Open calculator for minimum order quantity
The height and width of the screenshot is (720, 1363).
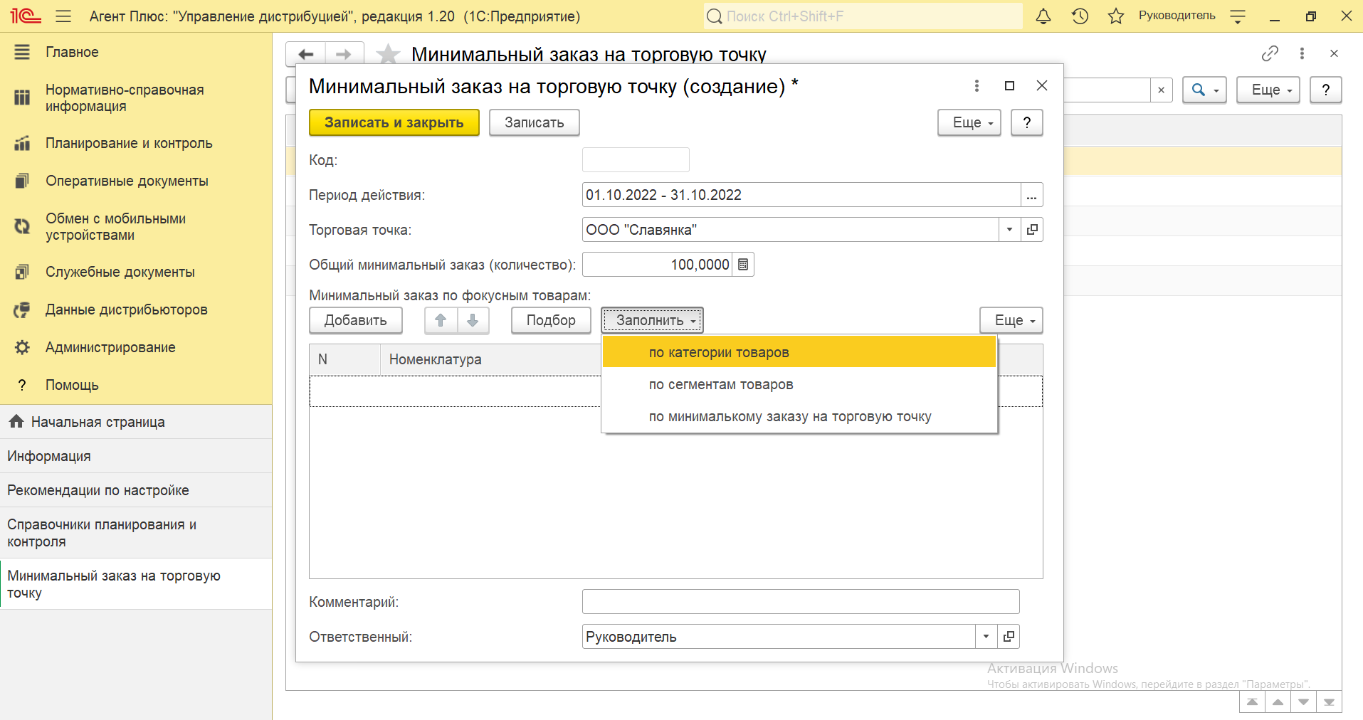pos(743,265)
